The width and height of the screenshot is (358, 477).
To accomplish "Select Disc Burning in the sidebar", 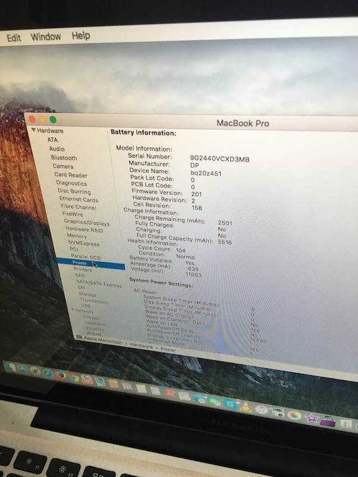I will click(75, 191).
